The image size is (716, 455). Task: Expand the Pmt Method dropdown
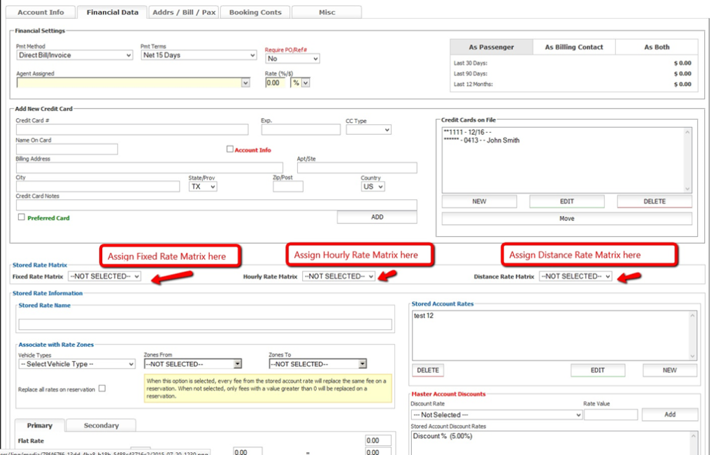[x=74, y=55]
